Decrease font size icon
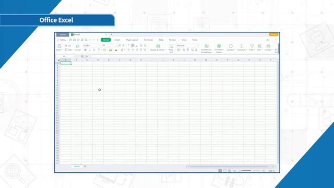 [x=124, y=45]
